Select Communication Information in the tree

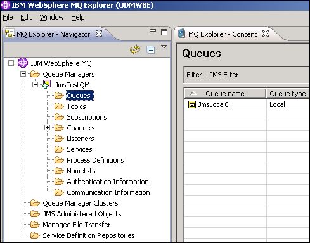108,192
